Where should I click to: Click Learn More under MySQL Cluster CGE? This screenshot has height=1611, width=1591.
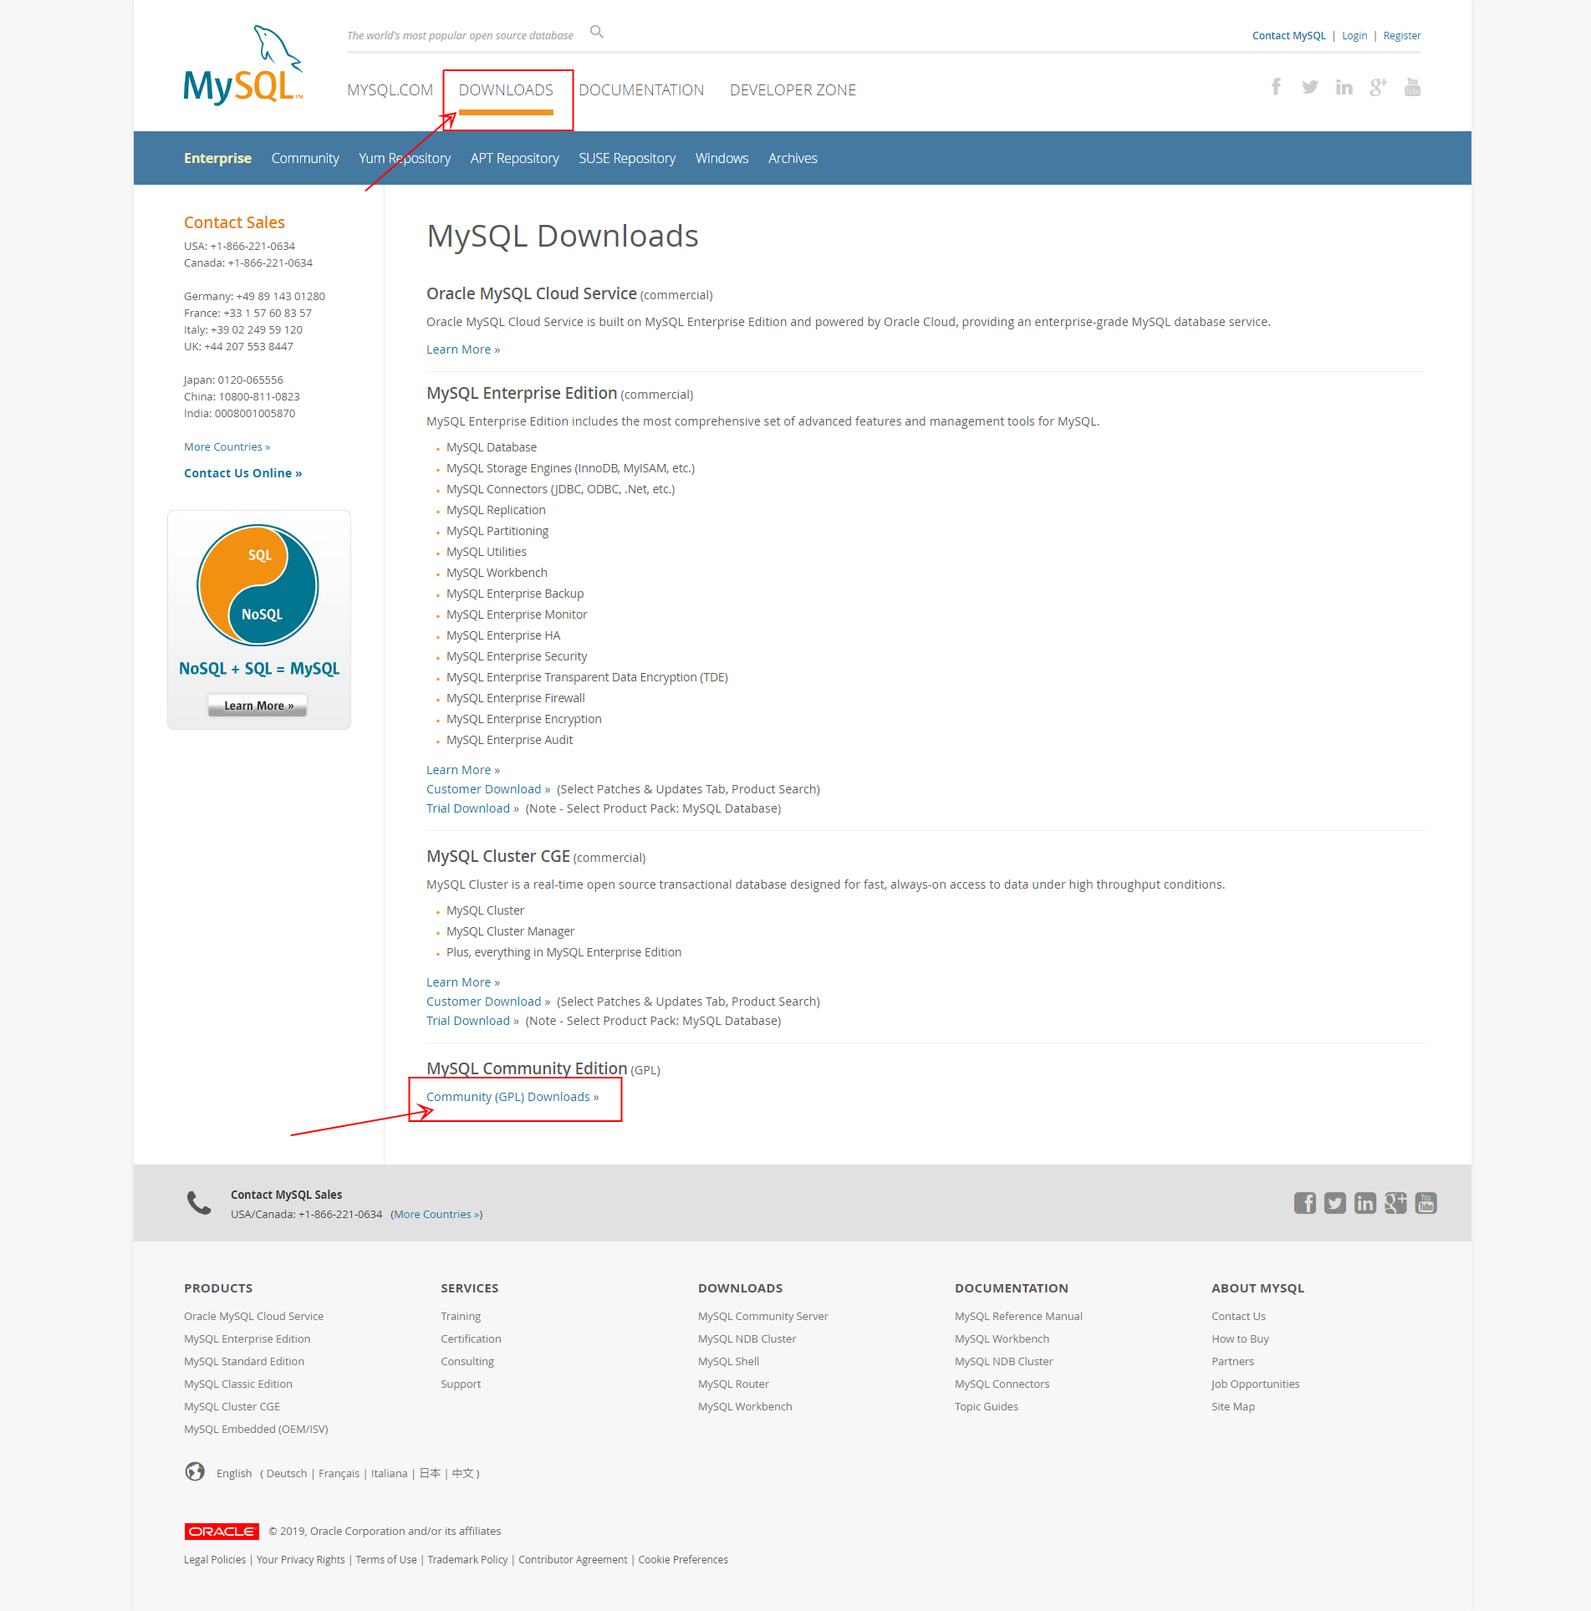(463, 982)
